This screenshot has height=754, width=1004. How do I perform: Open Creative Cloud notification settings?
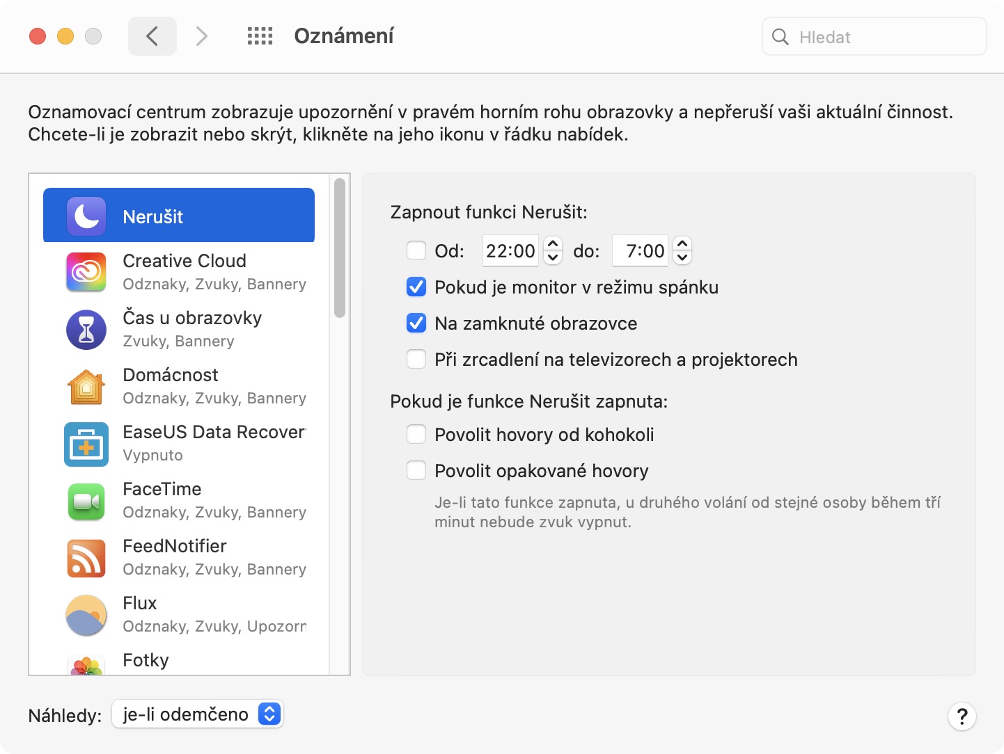click(x=185, y=271)
